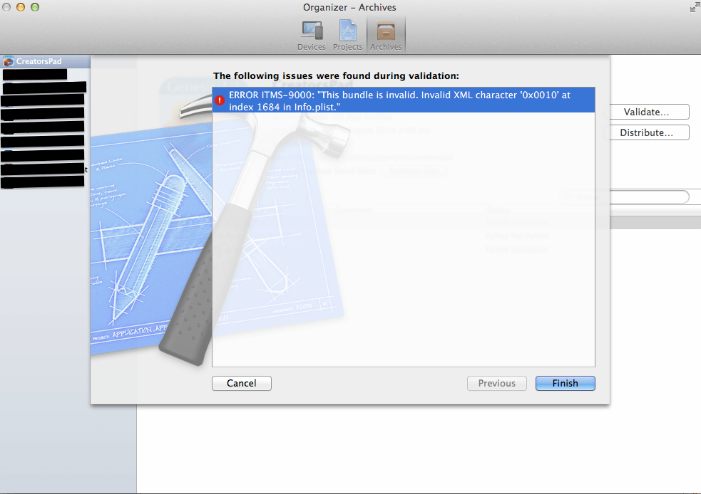The height and width of the screenshot is (494, 701).
Task: Zoom the Organizer window with green button
Action: 35,7
